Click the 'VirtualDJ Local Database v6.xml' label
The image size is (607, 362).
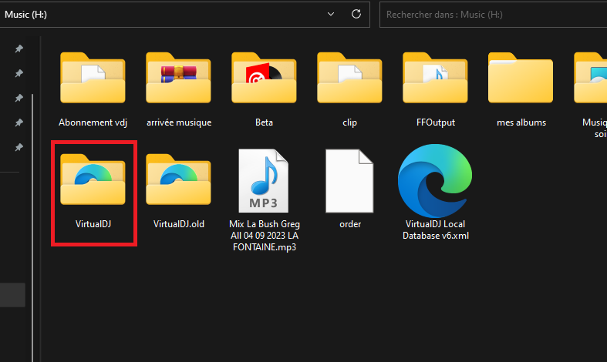click(436, 230)
